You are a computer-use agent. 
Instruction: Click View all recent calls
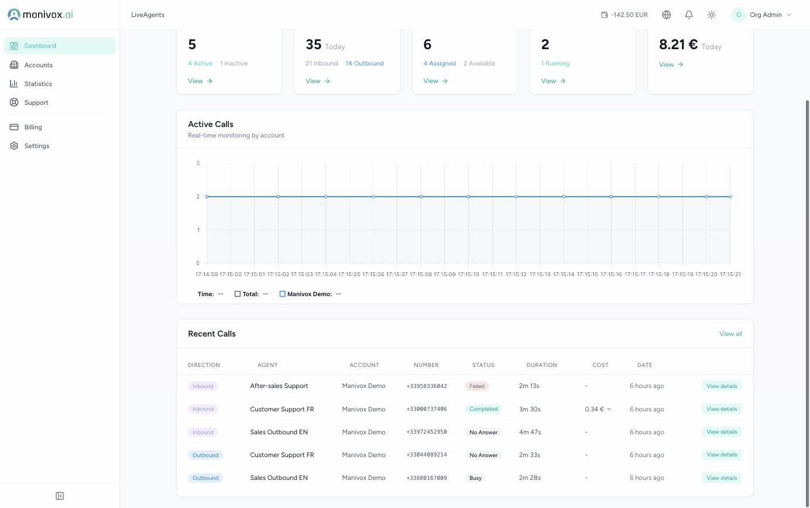coord(730,334)
